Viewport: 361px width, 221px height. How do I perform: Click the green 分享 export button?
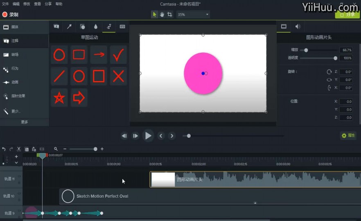pos(347,14)
